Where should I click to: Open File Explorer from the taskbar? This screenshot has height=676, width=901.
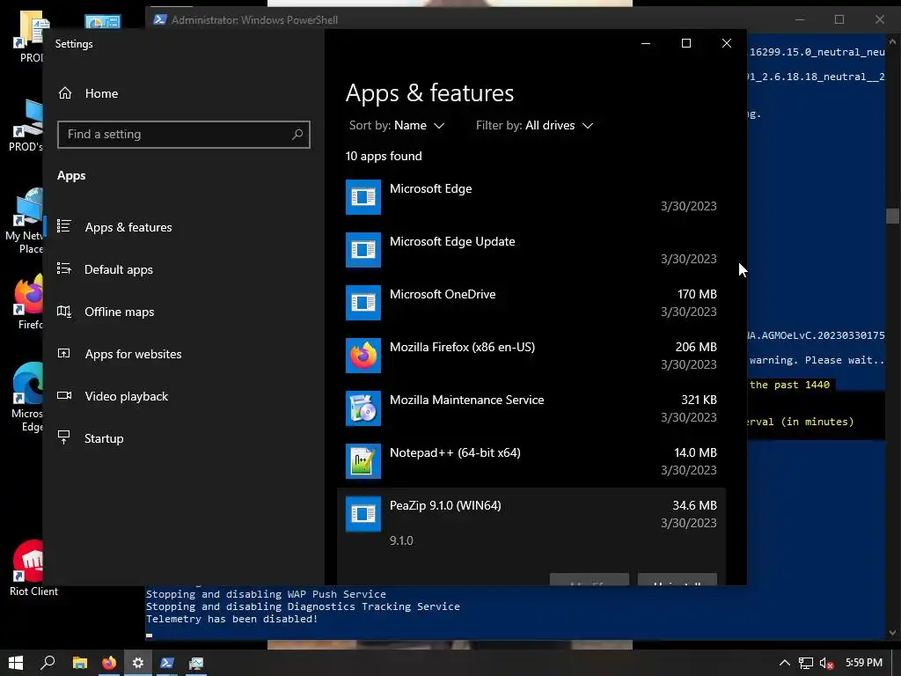pos(80,663)
